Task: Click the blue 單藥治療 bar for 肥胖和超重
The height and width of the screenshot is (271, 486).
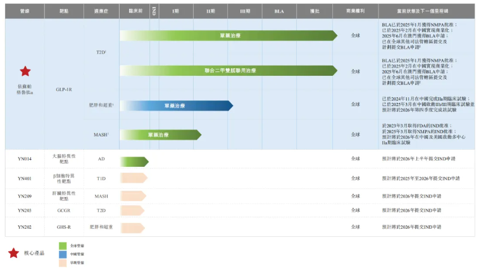Action: pos(176,105)
